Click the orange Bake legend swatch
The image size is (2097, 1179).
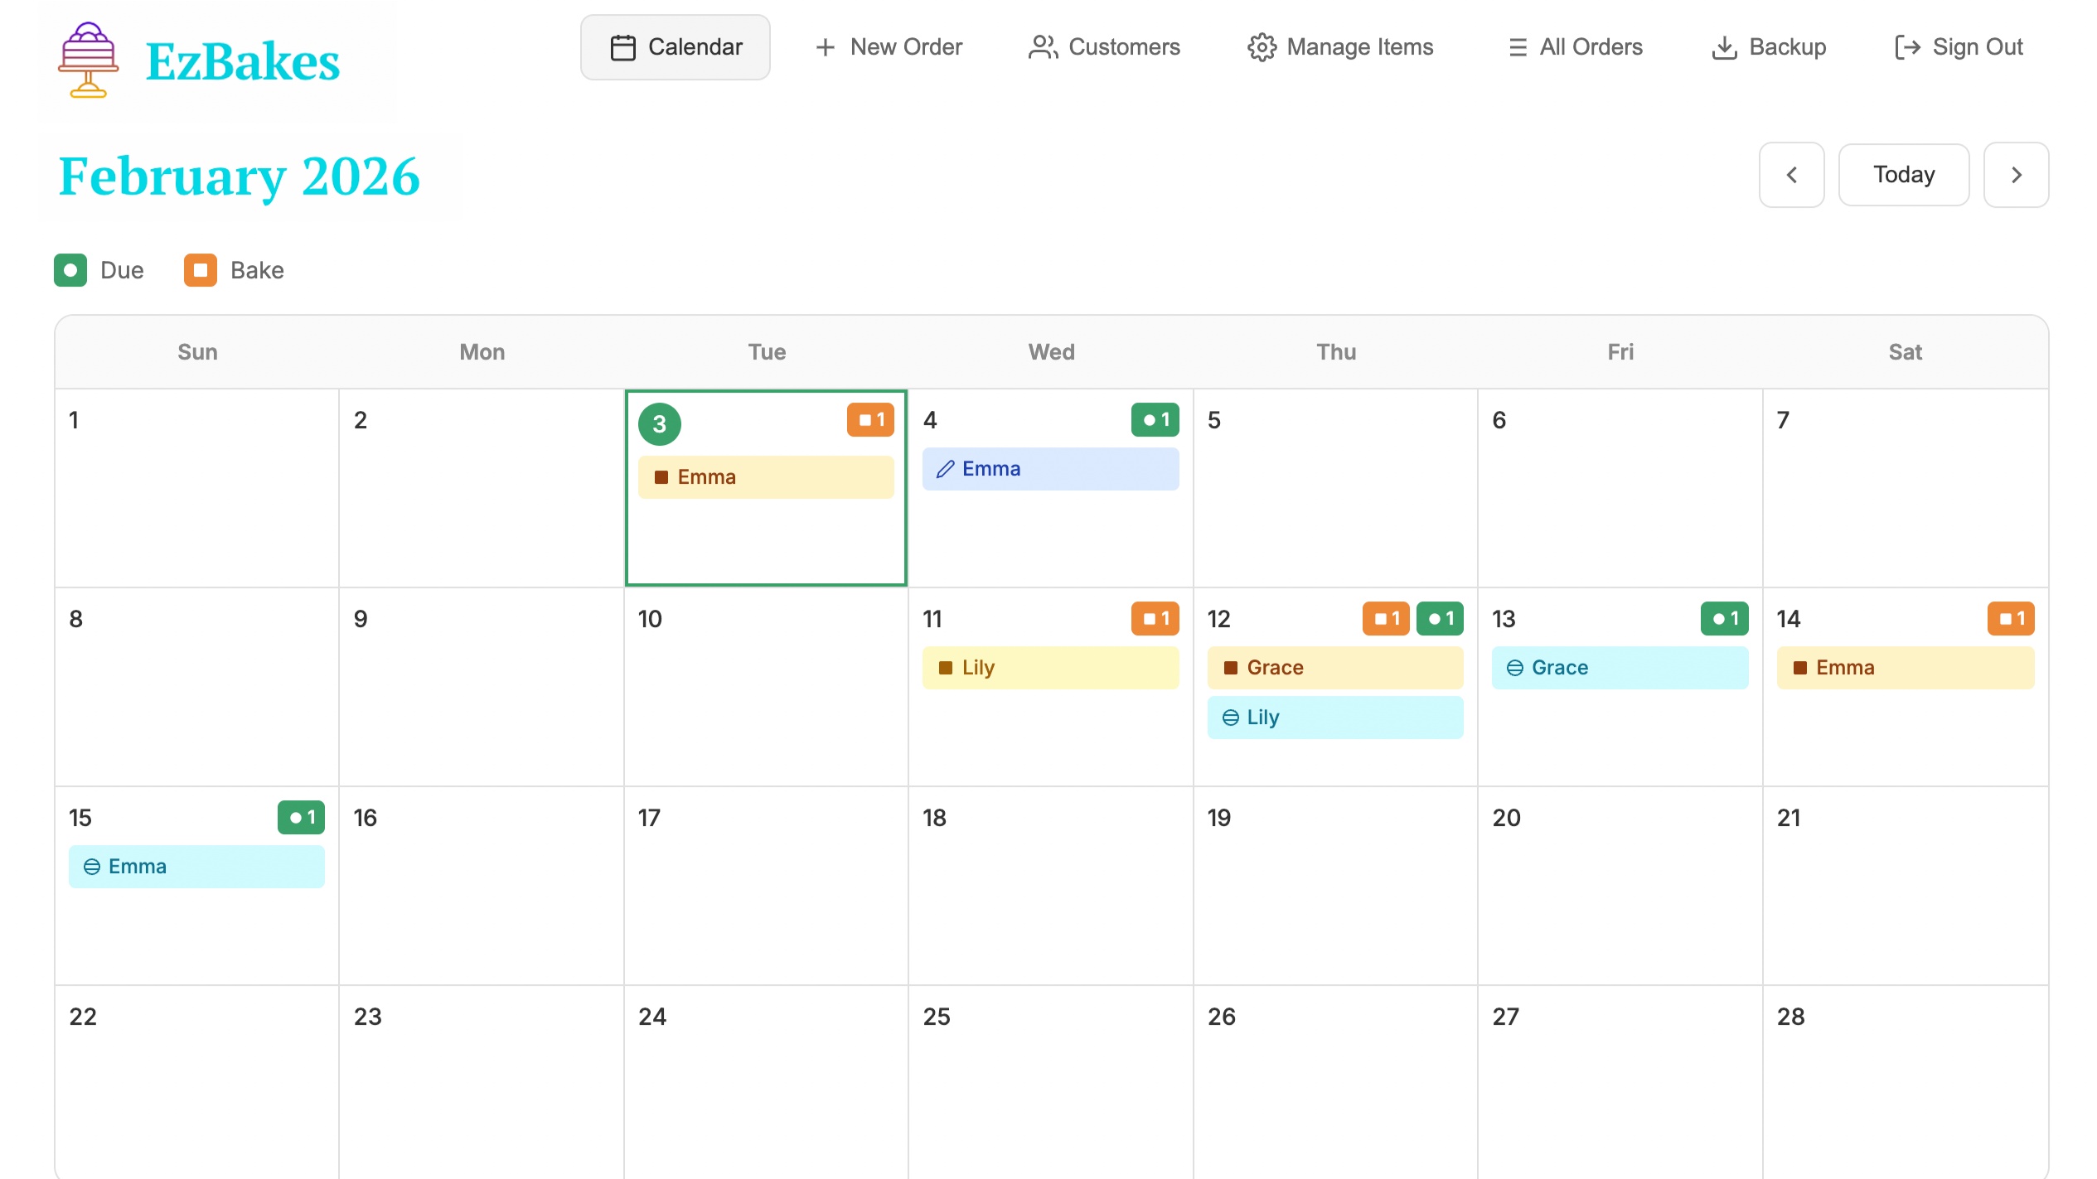tap(201, 270)
